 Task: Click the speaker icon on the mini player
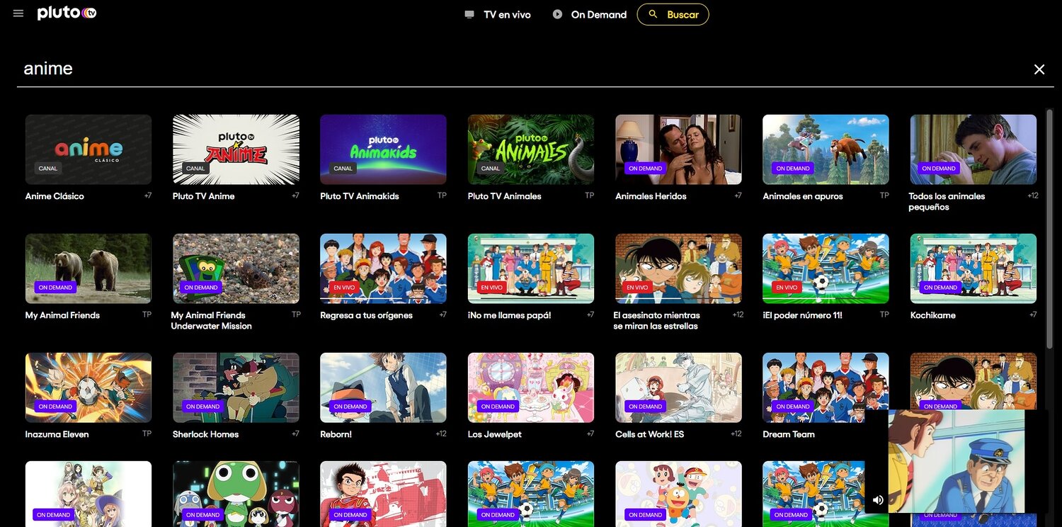point(878,499)
